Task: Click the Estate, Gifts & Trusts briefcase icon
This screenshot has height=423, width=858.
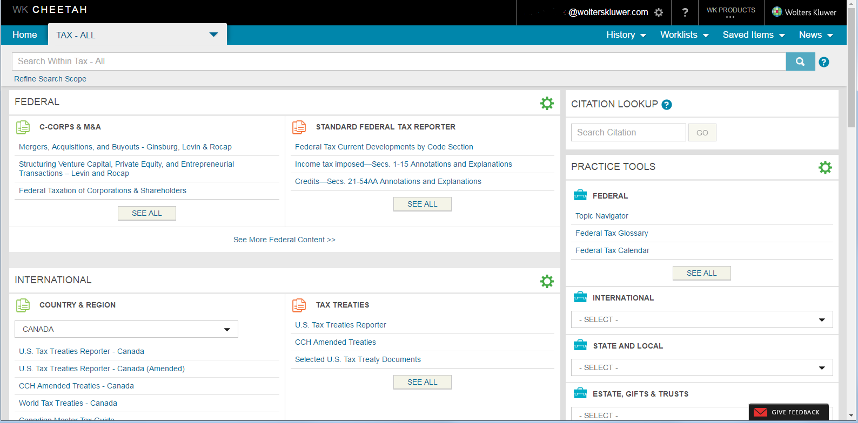Action: [x=580, y=393]
